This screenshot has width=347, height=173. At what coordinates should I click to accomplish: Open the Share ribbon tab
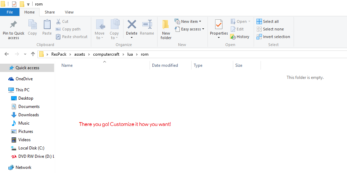pyautogui.click(x=50, y=12)
